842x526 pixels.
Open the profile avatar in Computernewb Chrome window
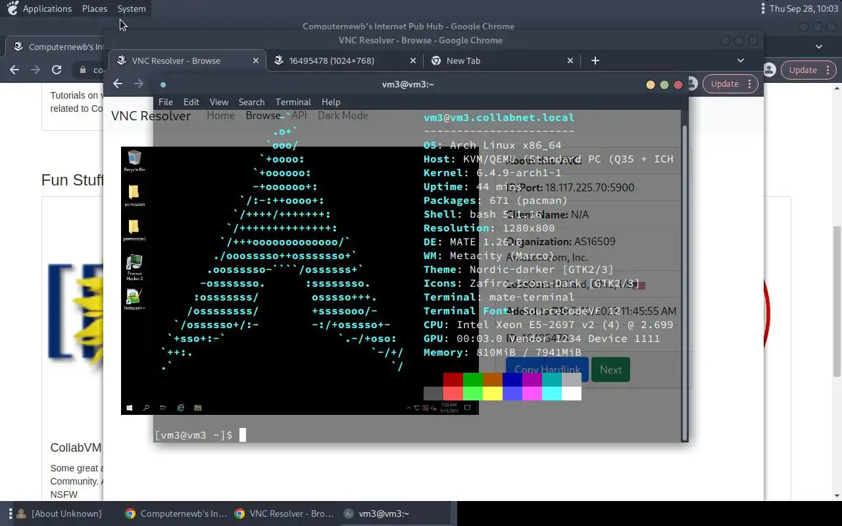(x=769, y=70)
